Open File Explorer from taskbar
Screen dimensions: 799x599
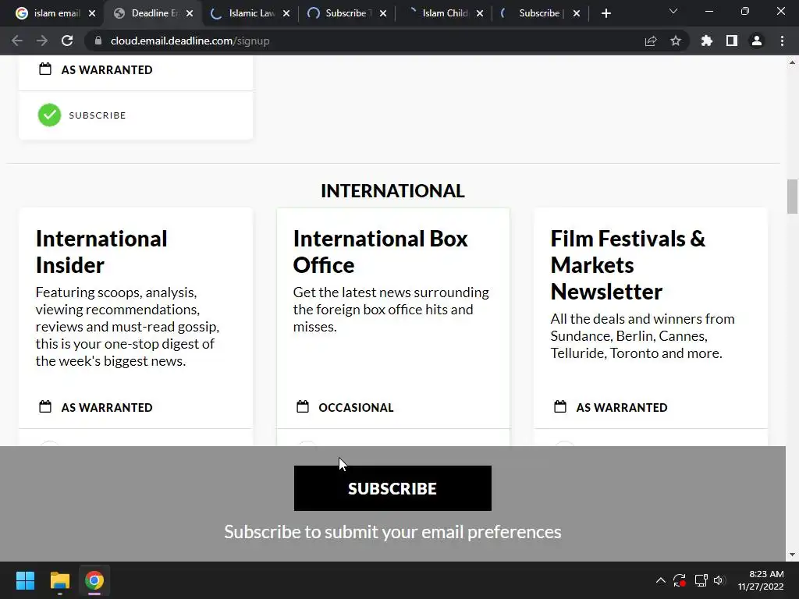(x=59, y=580)
